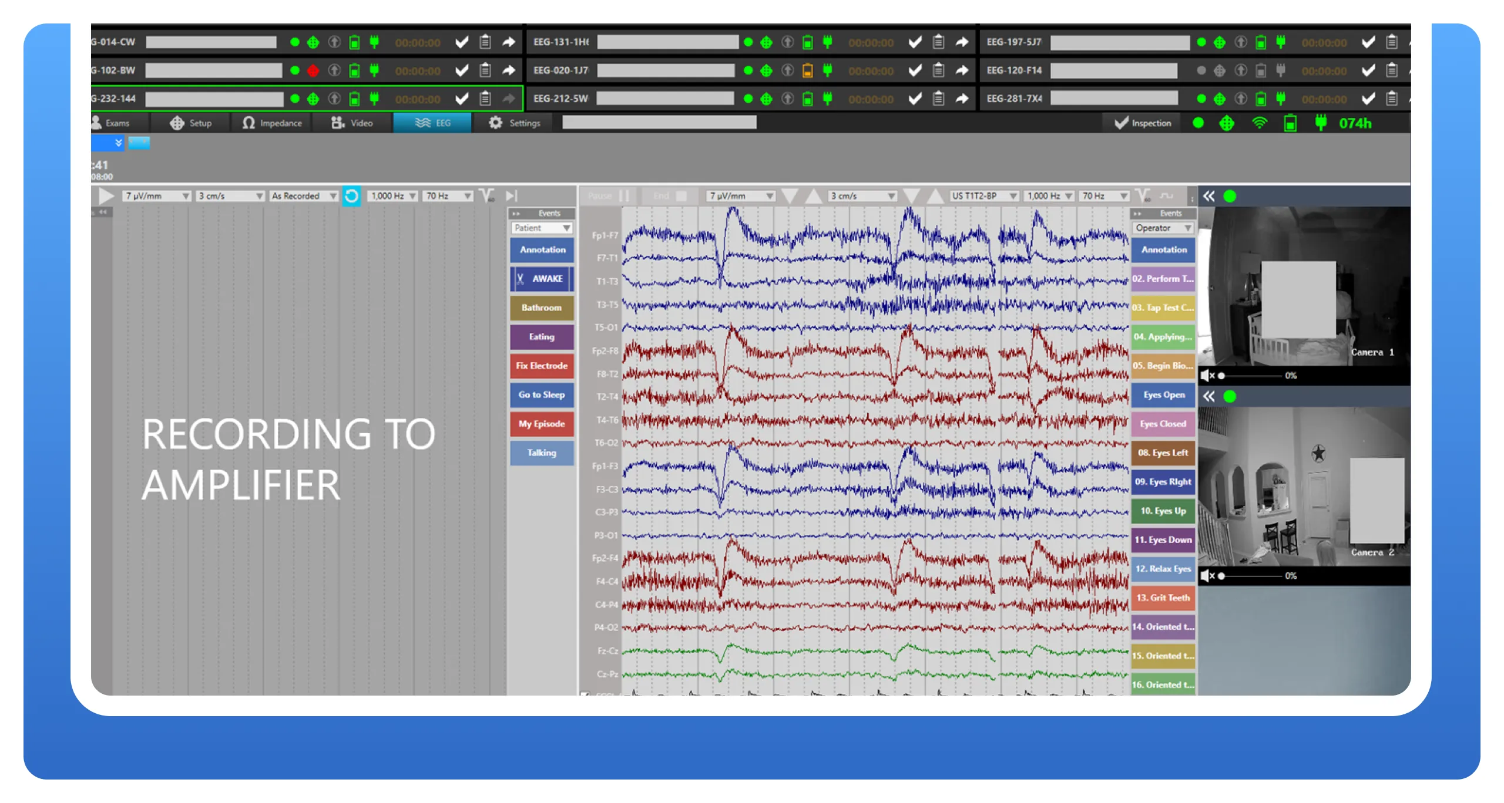Click the Eyes Closed event button

tap(1163, 424)
